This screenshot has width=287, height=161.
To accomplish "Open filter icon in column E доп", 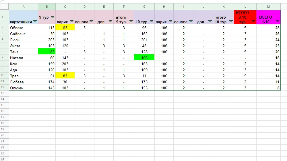I will (110, 21).
